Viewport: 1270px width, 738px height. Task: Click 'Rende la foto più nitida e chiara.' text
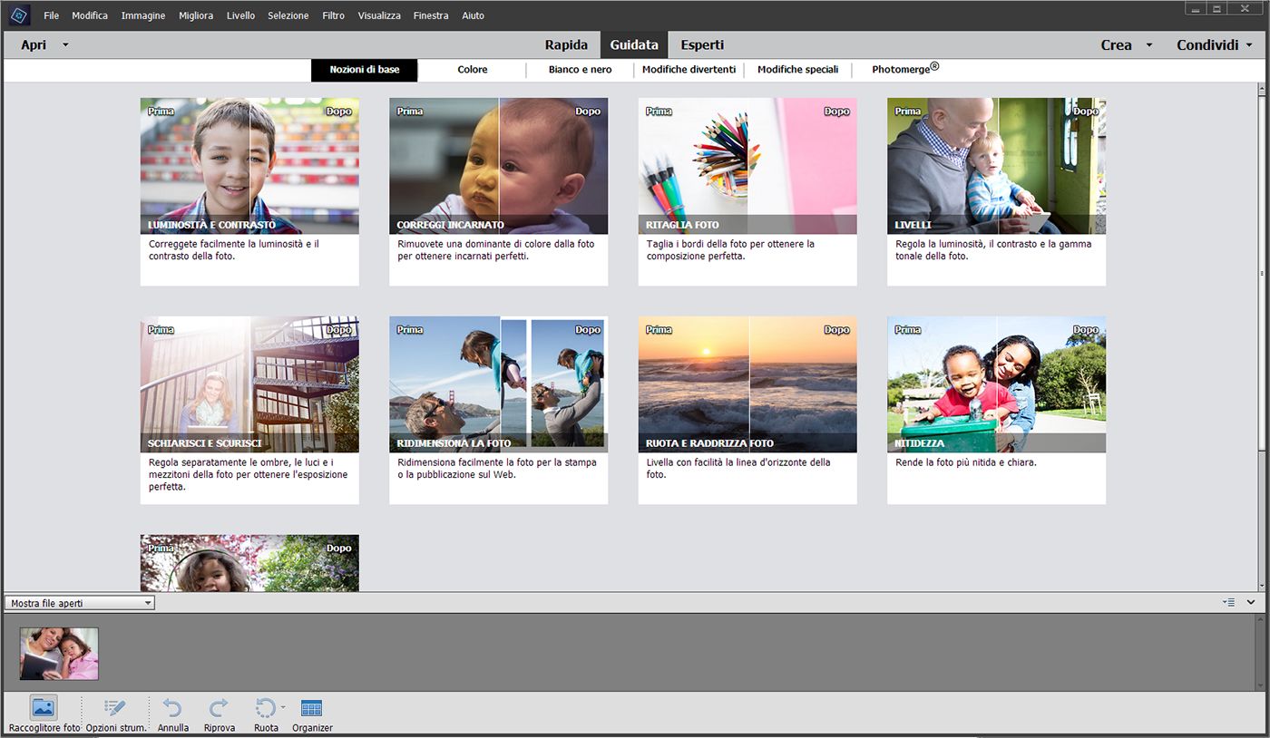966,462
